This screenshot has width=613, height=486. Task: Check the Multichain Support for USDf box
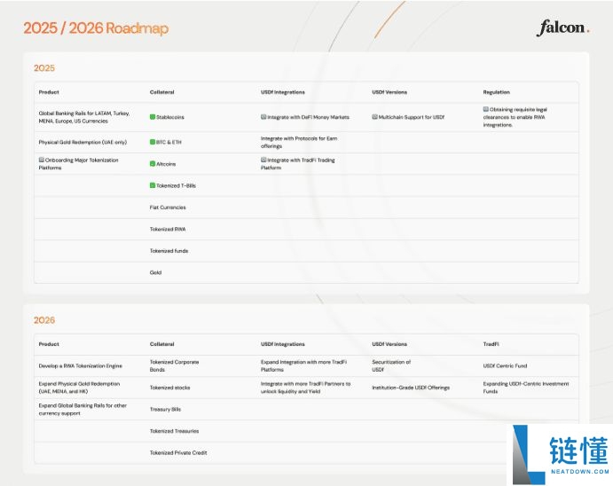point(374,117)
